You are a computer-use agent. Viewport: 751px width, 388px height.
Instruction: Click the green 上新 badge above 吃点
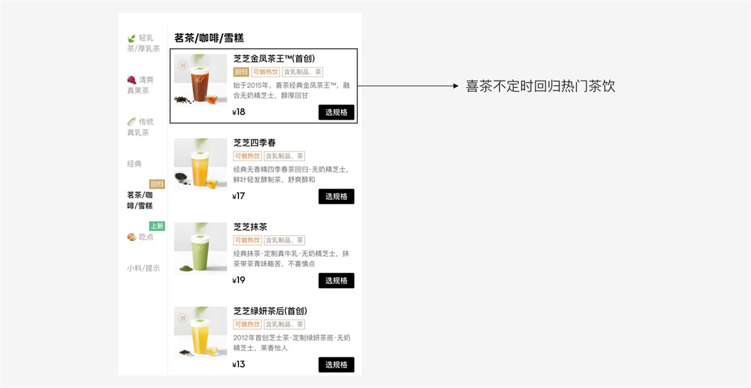[157, 226]
